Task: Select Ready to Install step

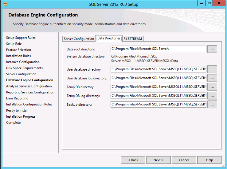Action: [17, 110]
